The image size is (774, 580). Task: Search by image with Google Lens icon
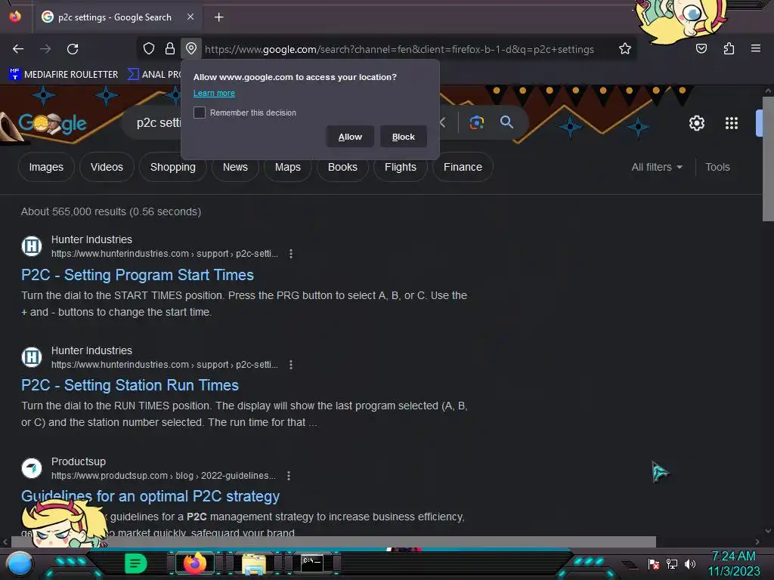tap(476, 122)
